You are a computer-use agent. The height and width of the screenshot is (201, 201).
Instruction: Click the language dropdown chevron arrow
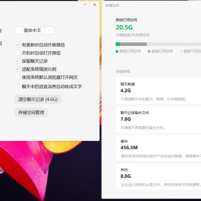(49, 30)
